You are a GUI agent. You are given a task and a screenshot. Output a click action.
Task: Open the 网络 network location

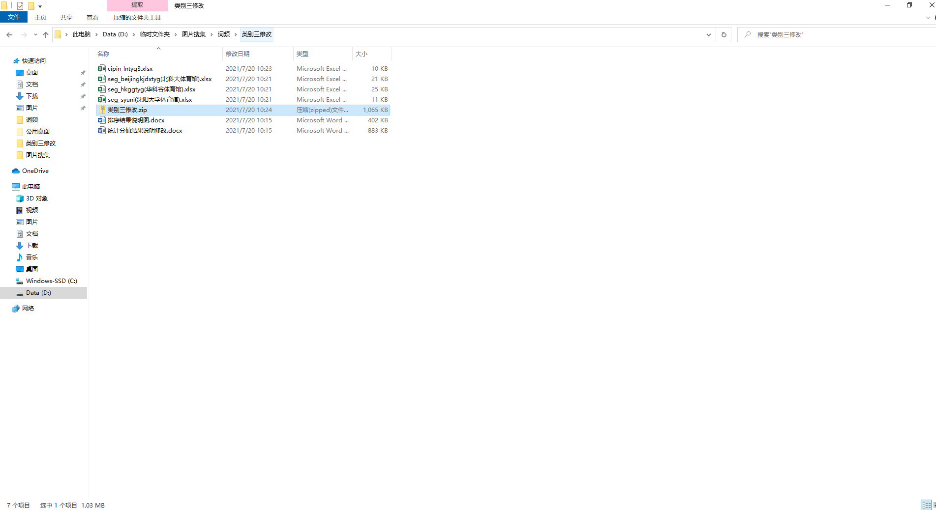pyautogui.click(x=28, y=309)
